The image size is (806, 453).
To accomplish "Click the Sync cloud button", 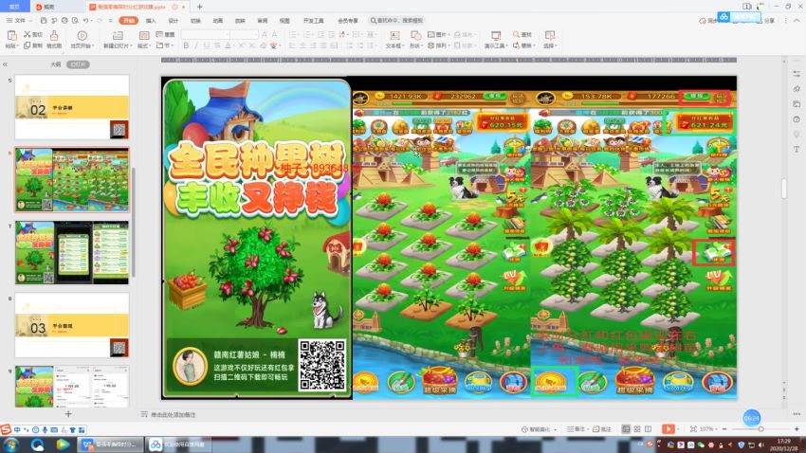I will point(706,21).
